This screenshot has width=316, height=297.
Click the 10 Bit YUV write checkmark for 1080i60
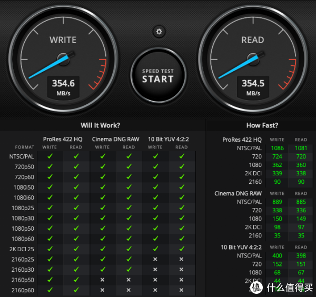(x=155, y=197)
